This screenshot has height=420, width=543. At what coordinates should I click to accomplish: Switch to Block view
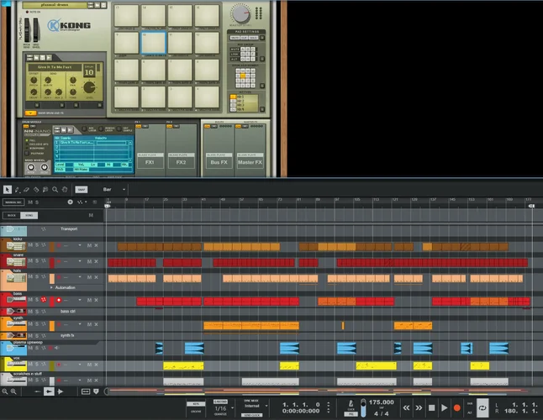pyautogui.click(x=12, y=215)
